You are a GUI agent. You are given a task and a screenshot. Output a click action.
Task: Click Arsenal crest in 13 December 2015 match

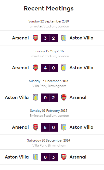point(64,97)
